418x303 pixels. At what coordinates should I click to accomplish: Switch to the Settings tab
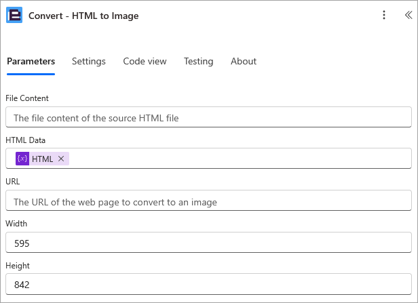coord(89,61)
